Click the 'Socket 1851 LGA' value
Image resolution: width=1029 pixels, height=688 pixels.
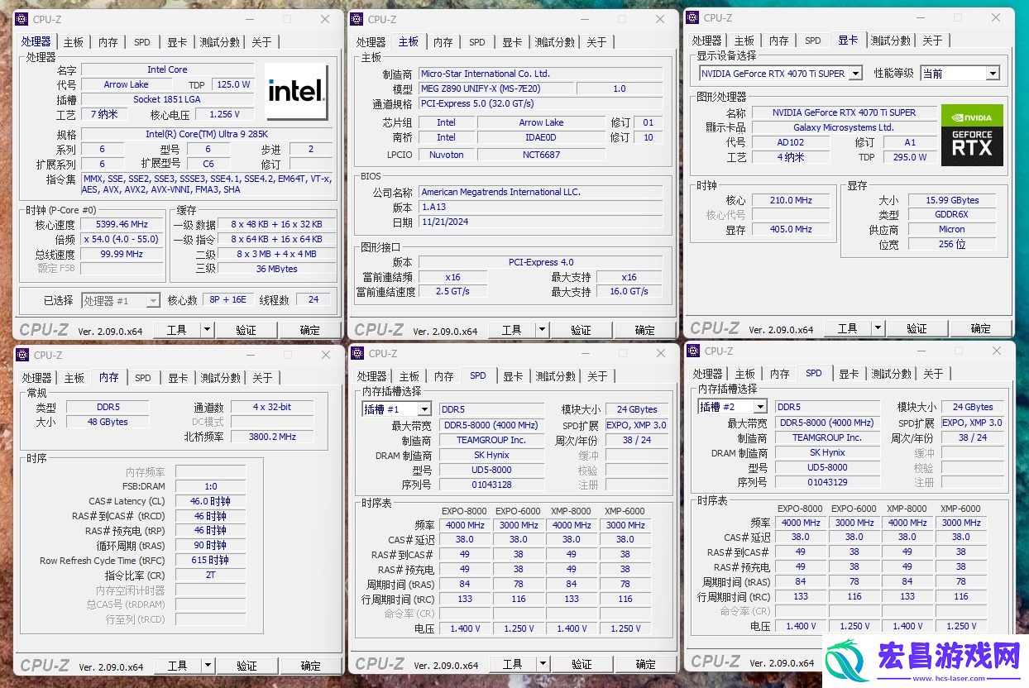pyautogui.click(x=167, y=99)
